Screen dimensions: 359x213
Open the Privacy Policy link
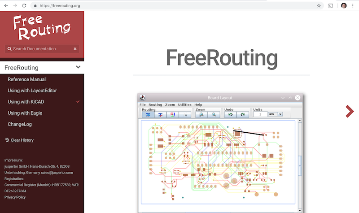(x=15, y=197)
